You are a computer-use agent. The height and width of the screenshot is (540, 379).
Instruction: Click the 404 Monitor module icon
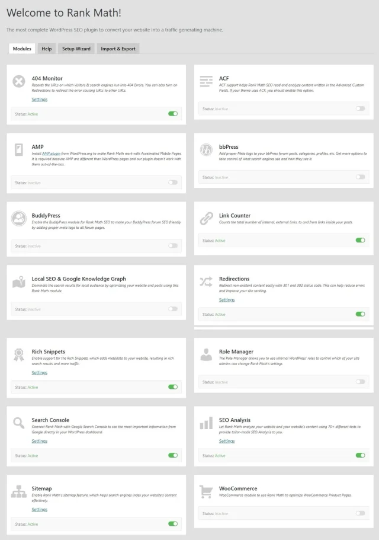tap(19, 82)
